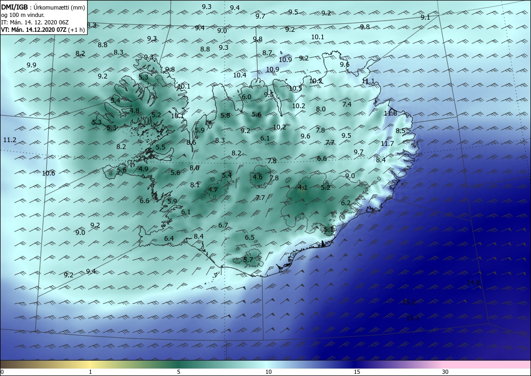Click the DMI/IGB title in the legend box
This screenshot has height=376, width=531.
pos(14,7)
